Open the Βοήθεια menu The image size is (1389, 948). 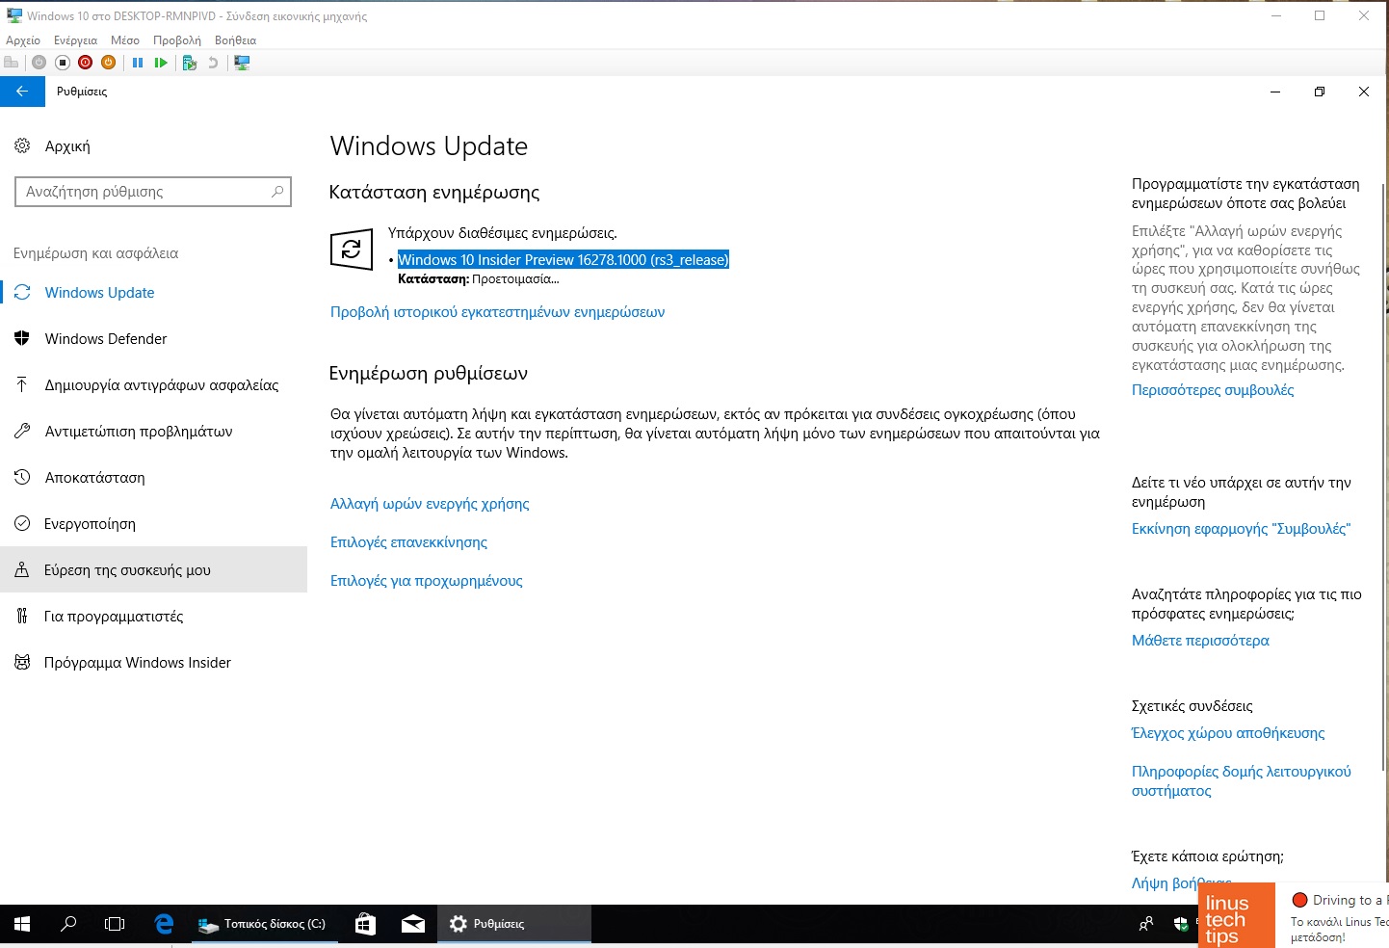coord(235,40)
